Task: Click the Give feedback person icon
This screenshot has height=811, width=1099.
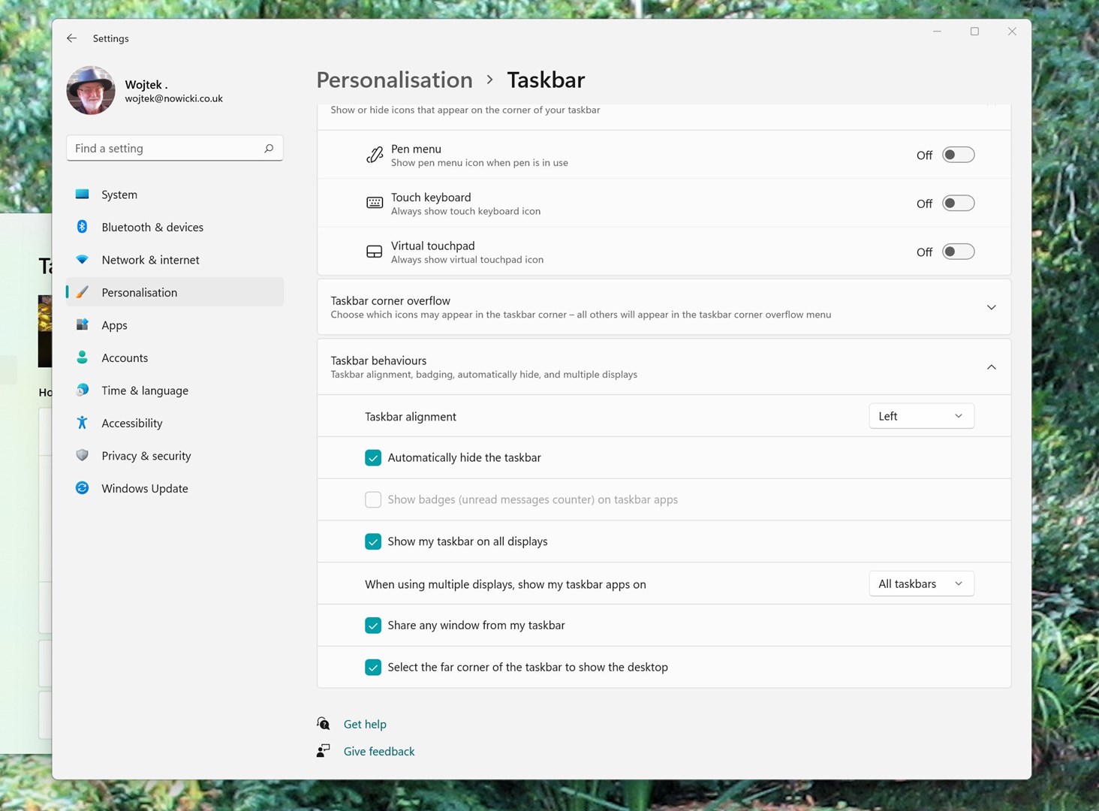Action: 324,751
